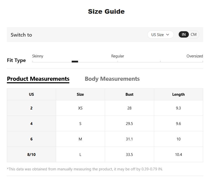The image size is (209, 177).
Task: Click the Oversized fit label
Action: tap(194, 56)
